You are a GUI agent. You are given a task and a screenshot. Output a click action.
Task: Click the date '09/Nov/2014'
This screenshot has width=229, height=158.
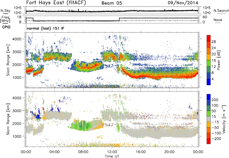click(x=183, y=3)
